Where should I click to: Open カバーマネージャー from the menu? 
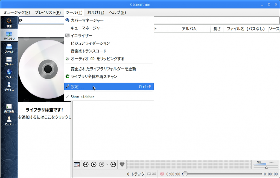(x=109, y=20)
